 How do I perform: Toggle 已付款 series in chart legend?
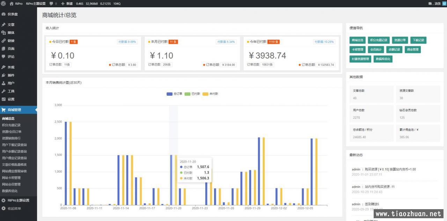(192, 94)
